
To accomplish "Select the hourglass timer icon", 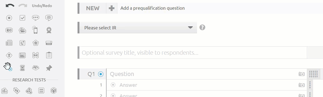I will coord(23,68).
